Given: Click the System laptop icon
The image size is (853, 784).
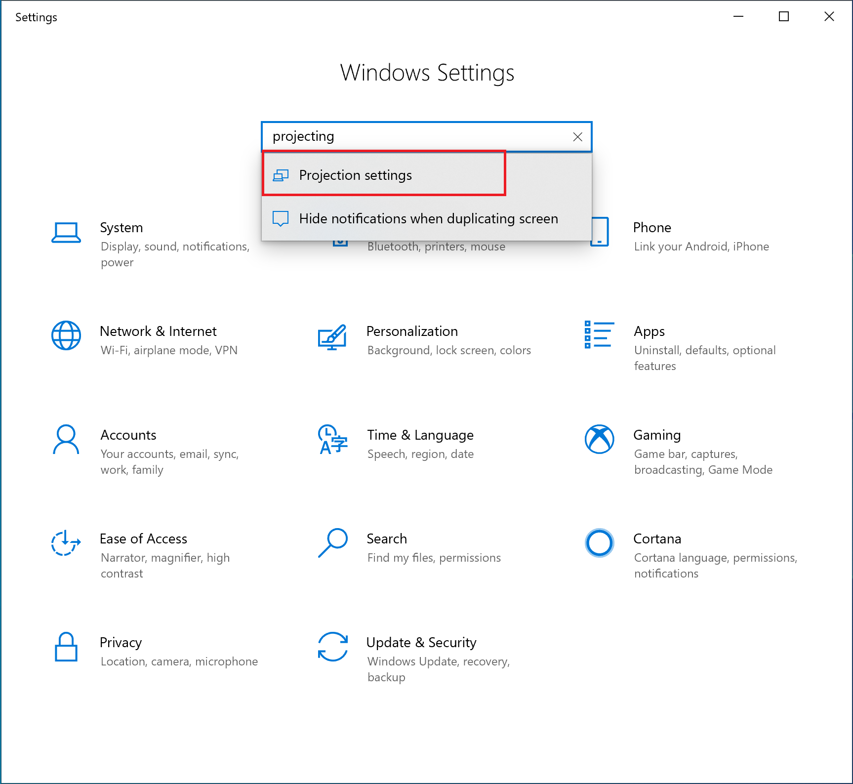Looking at the screenshot, I should [x=66, y=233].
